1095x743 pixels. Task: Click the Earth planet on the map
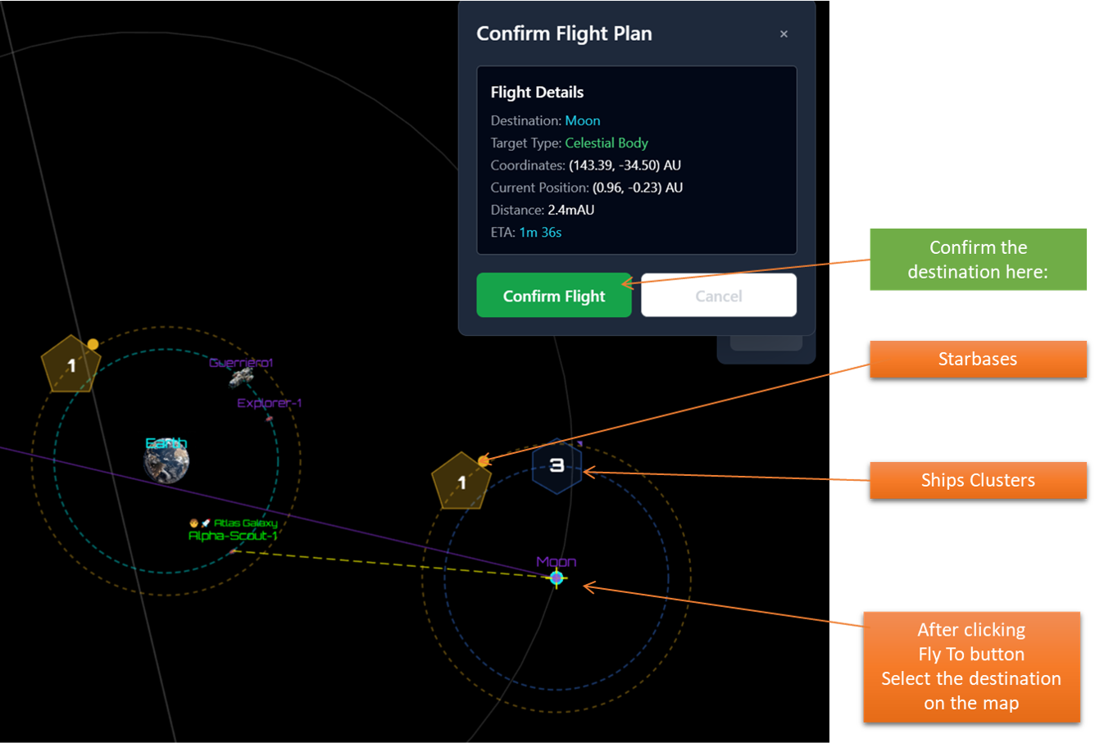tap(166, 461)
